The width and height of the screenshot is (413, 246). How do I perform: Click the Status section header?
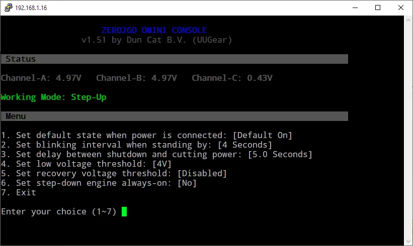point(175,59)
